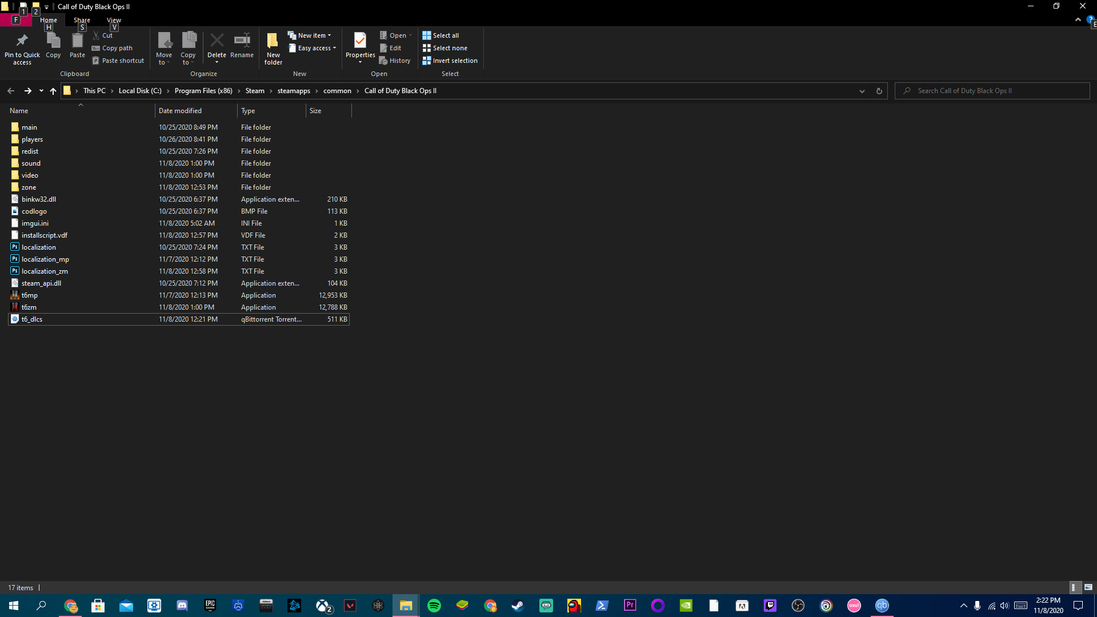Open the Action Center notifications
Viewport: 1097px width, 617px height.
pyautogui.click(x=1078, y=606)
